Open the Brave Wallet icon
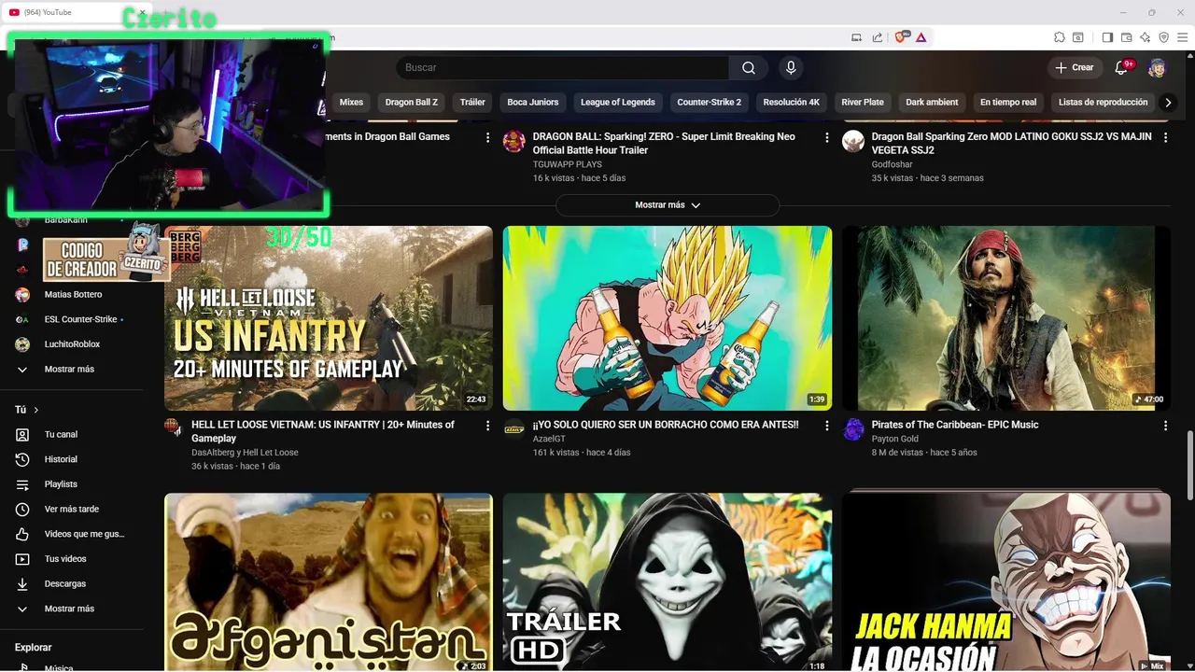This screenshot has height=672, width=1195. coord(1126,37)
